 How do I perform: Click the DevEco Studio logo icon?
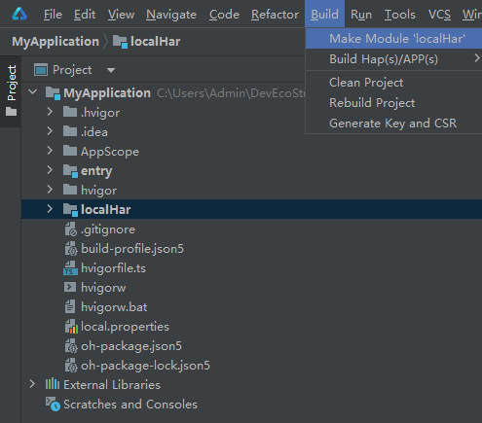pos(19,15)
